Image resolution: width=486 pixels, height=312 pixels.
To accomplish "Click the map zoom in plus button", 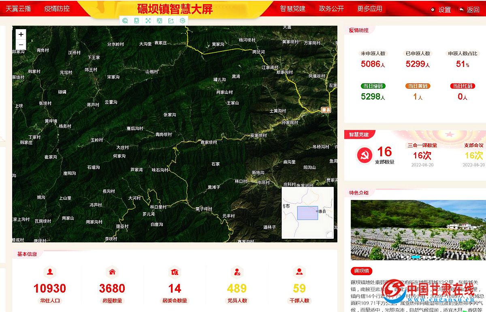I will (x=21, y=34).
